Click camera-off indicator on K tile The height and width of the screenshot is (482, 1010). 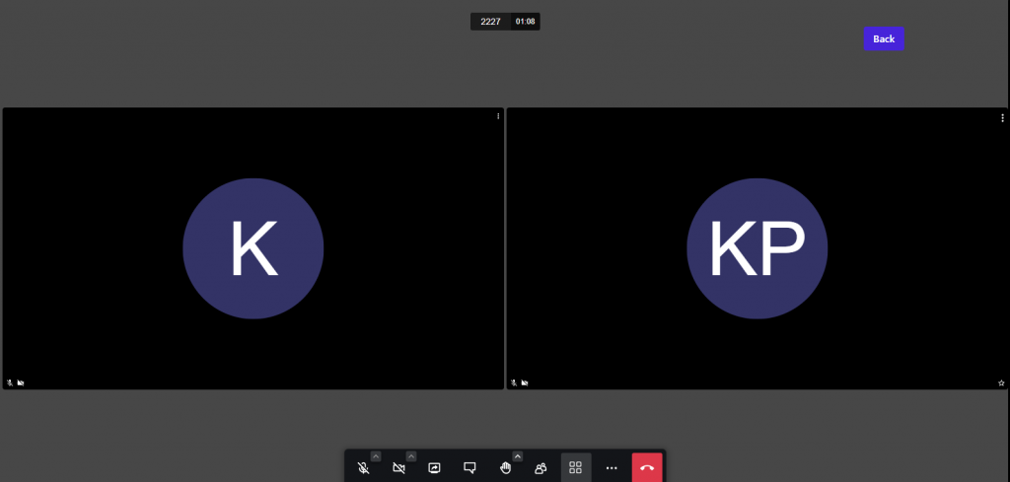click(x=21, y=382)
